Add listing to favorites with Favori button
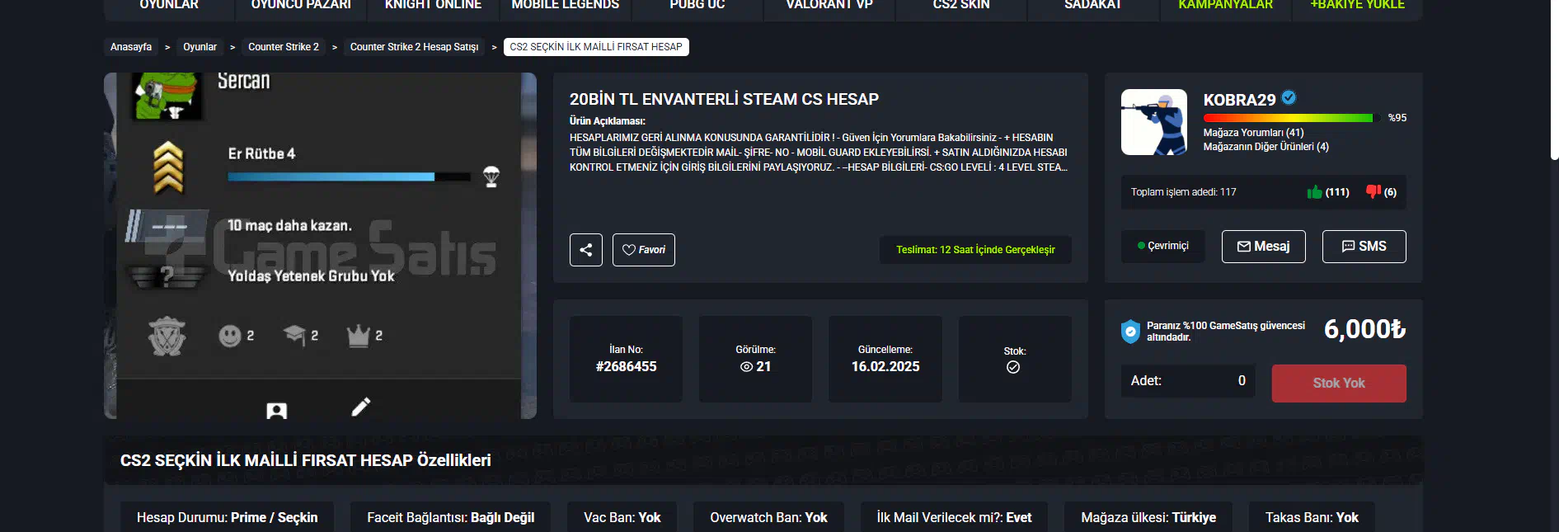Image resolution: width=1559 pixels, height=532 pixels. click(x=644, y=250)
